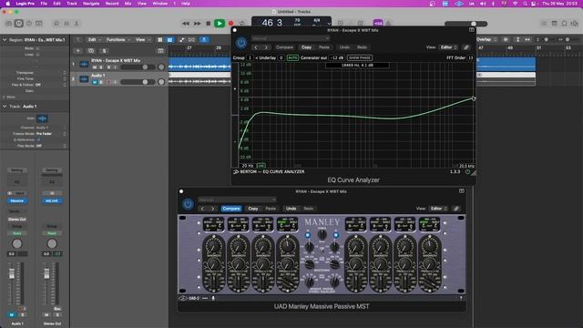Viewport: 583px width, 328px height.
Task: Open Edit menu in tracks area
Action: 94,39
